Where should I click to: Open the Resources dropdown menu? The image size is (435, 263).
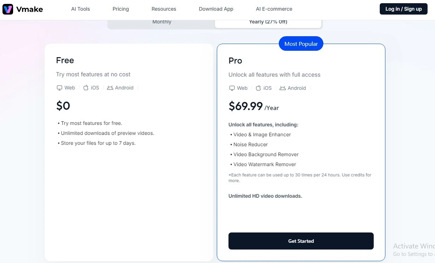click(x=164, y=9)
